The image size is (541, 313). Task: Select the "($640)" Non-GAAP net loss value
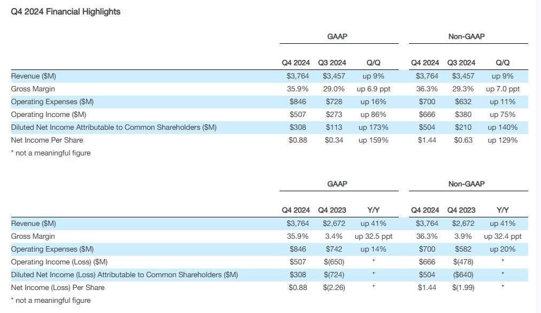[x=463, y=275]
